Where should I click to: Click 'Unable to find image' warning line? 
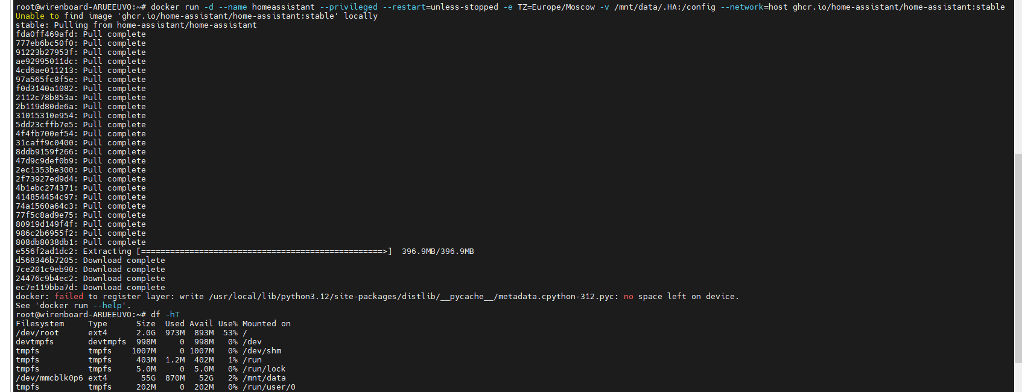(197, 16)
